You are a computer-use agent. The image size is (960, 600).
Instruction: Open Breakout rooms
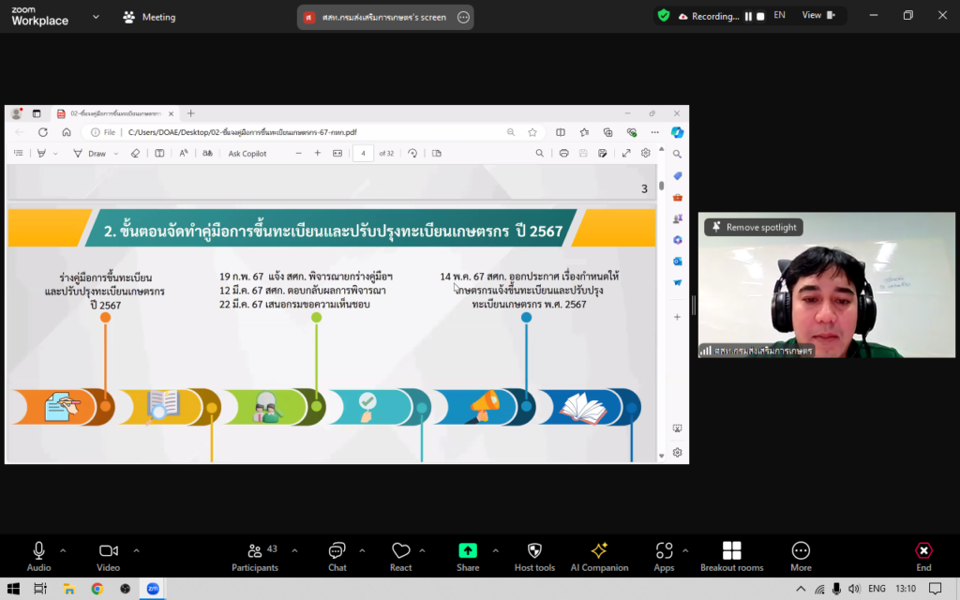coord(731,556)
